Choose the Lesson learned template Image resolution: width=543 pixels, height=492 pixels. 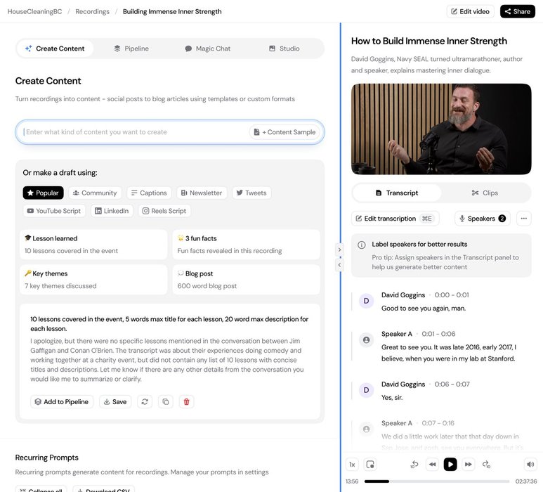point(93,245)
